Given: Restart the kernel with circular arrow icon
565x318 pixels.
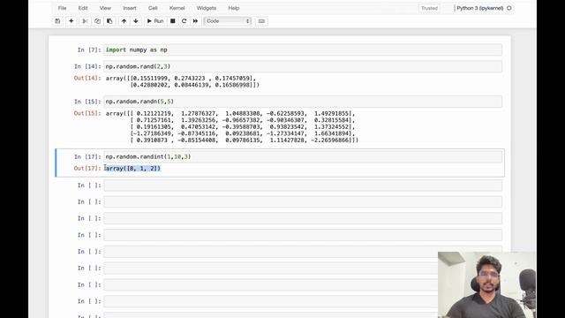Looking at the screenshot, I should tap(185, 21).
